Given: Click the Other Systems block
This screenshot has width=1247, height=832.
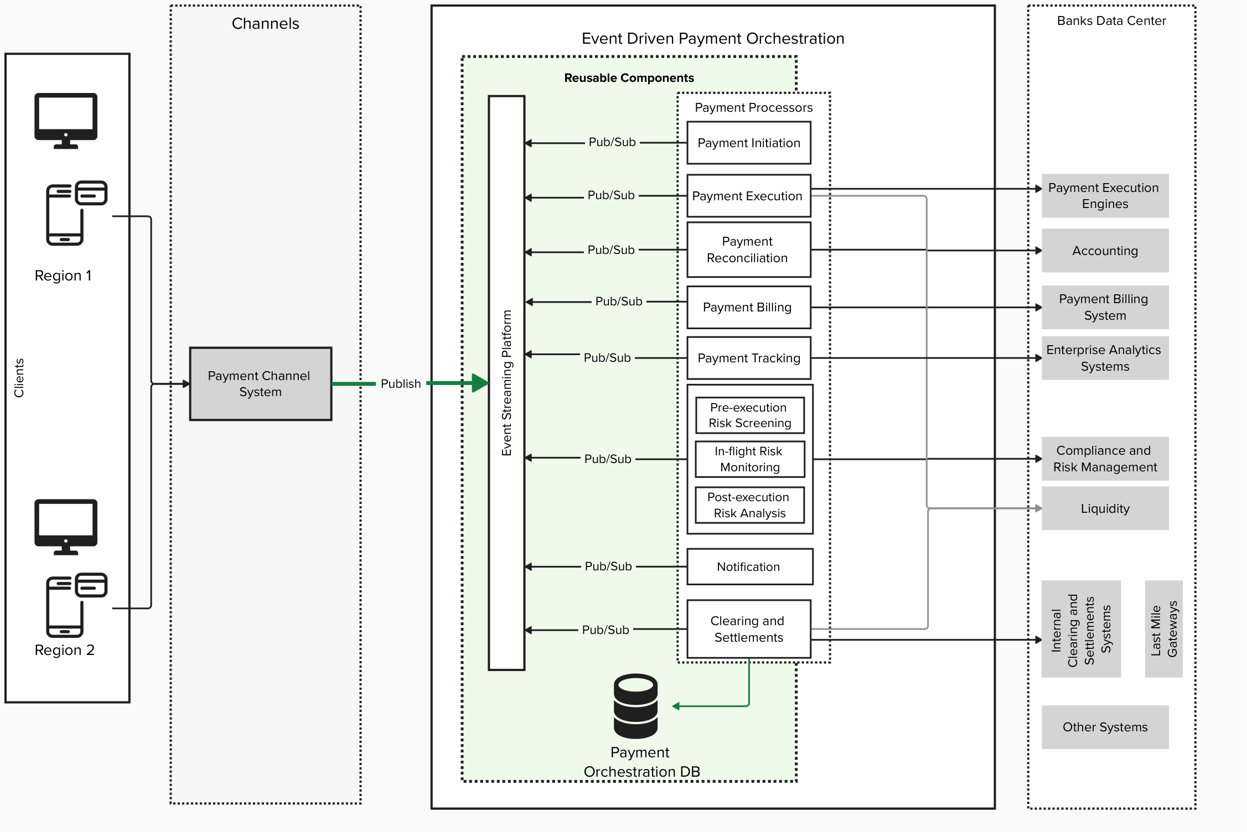Looking at the screenshot, I should point(1105,727).
